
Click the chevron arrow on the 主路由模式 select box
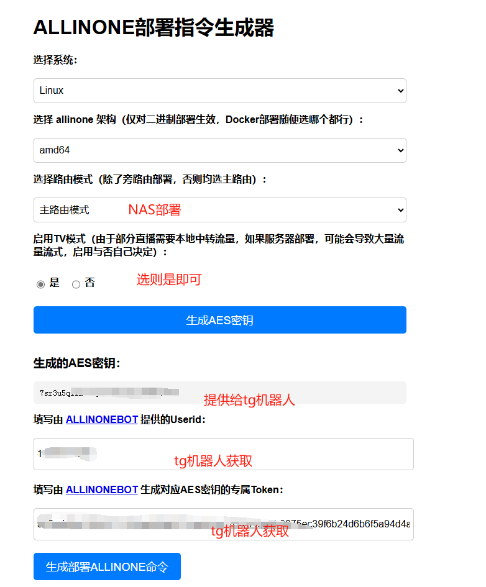[x=400, y=210]
